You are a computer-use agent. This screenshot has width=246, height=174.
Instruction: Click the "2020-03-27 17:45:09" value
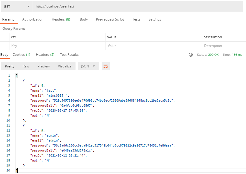click(66, 111)
